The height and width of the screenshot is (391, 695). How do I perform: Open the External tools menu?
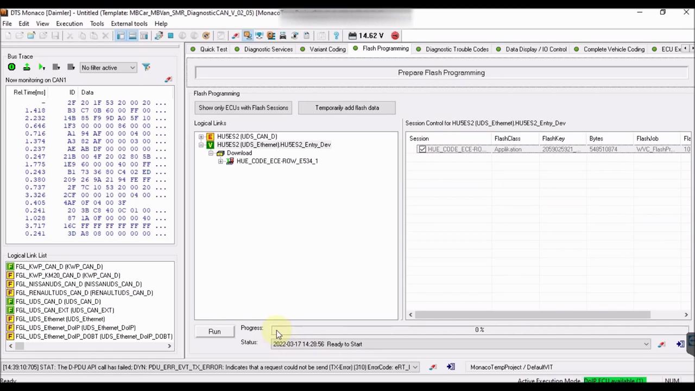click(129, 24)
